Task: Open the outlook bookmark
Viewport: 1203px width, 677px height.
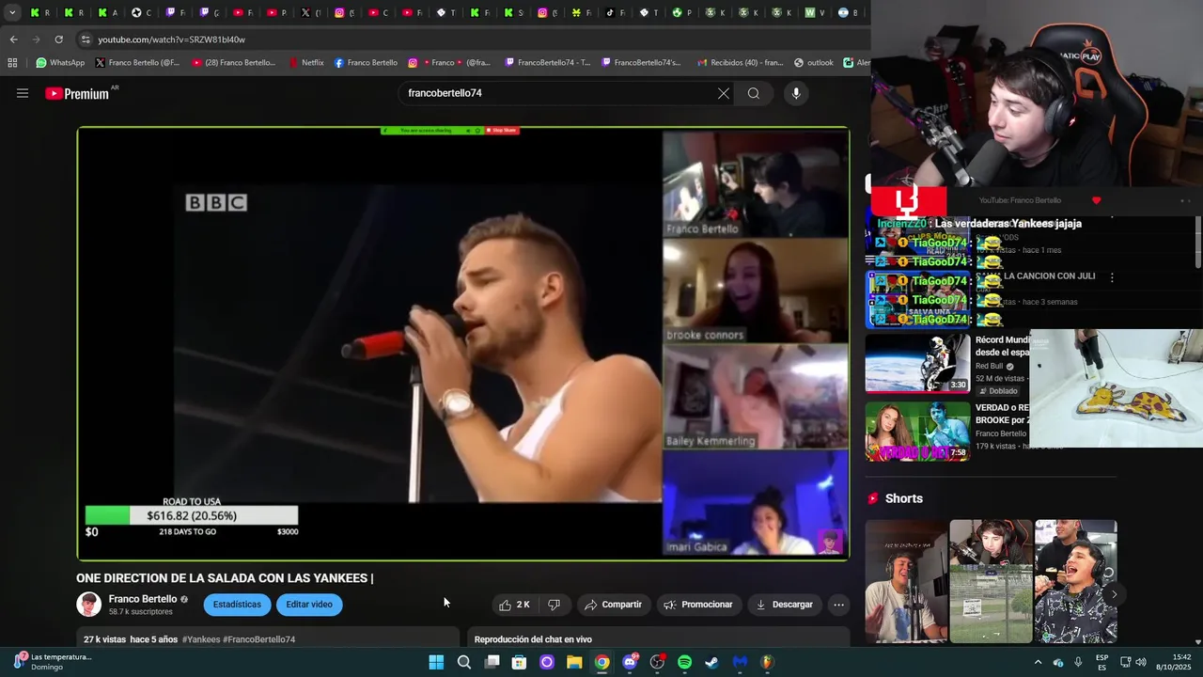Action: (814, 63)
